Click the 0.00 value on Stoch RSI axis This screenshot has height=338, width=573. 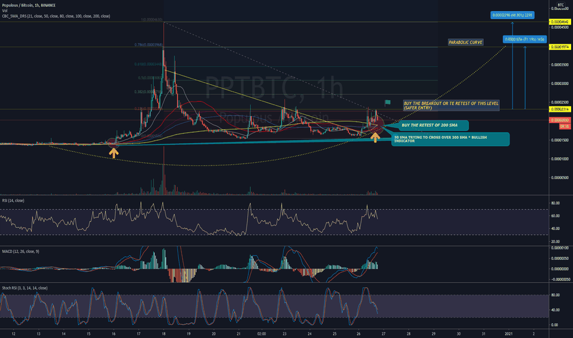[x=555, y=325]
